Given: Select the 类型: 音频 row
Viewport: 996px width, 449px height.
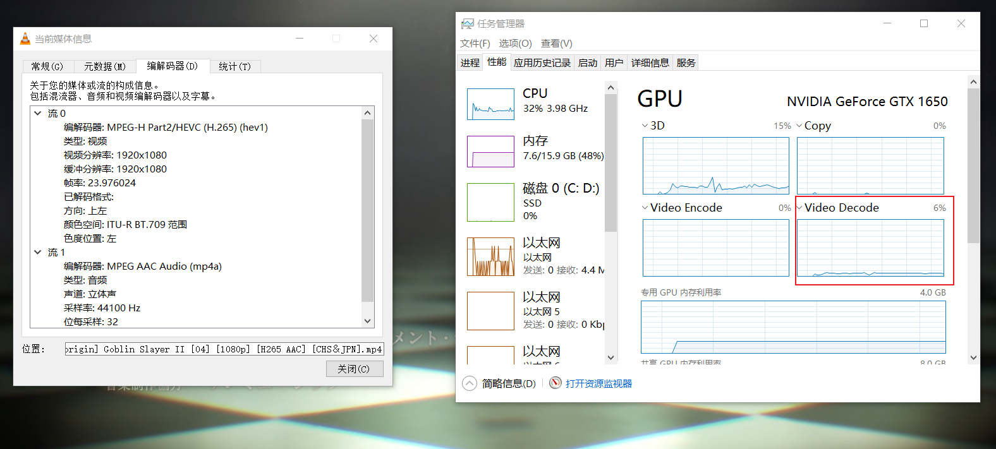Looking at the screenshot, I should pos(85,280).
